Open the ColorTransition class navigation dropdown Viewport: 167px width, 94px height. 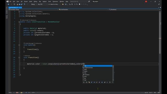click(x=83, y=10)
